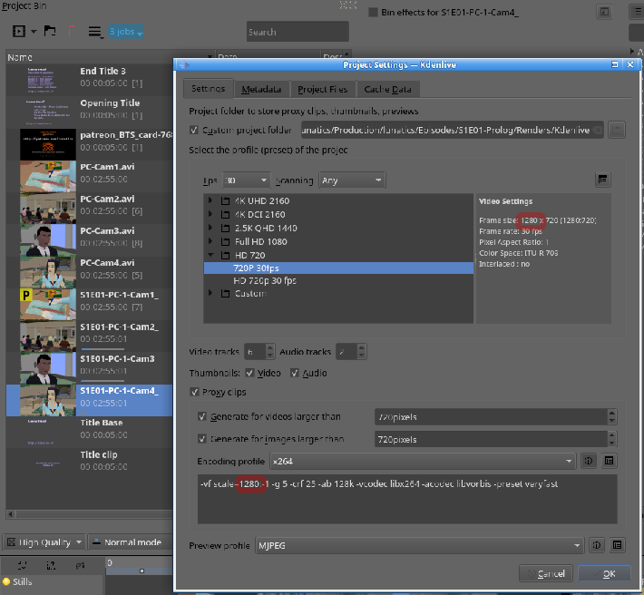The image size is (644, 595).
Task: Click the manage project profiles icon
Action: (x=603, y=180)
